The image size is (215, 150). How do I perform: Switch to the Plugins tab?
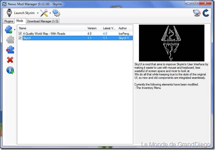(x=9, y=21)
